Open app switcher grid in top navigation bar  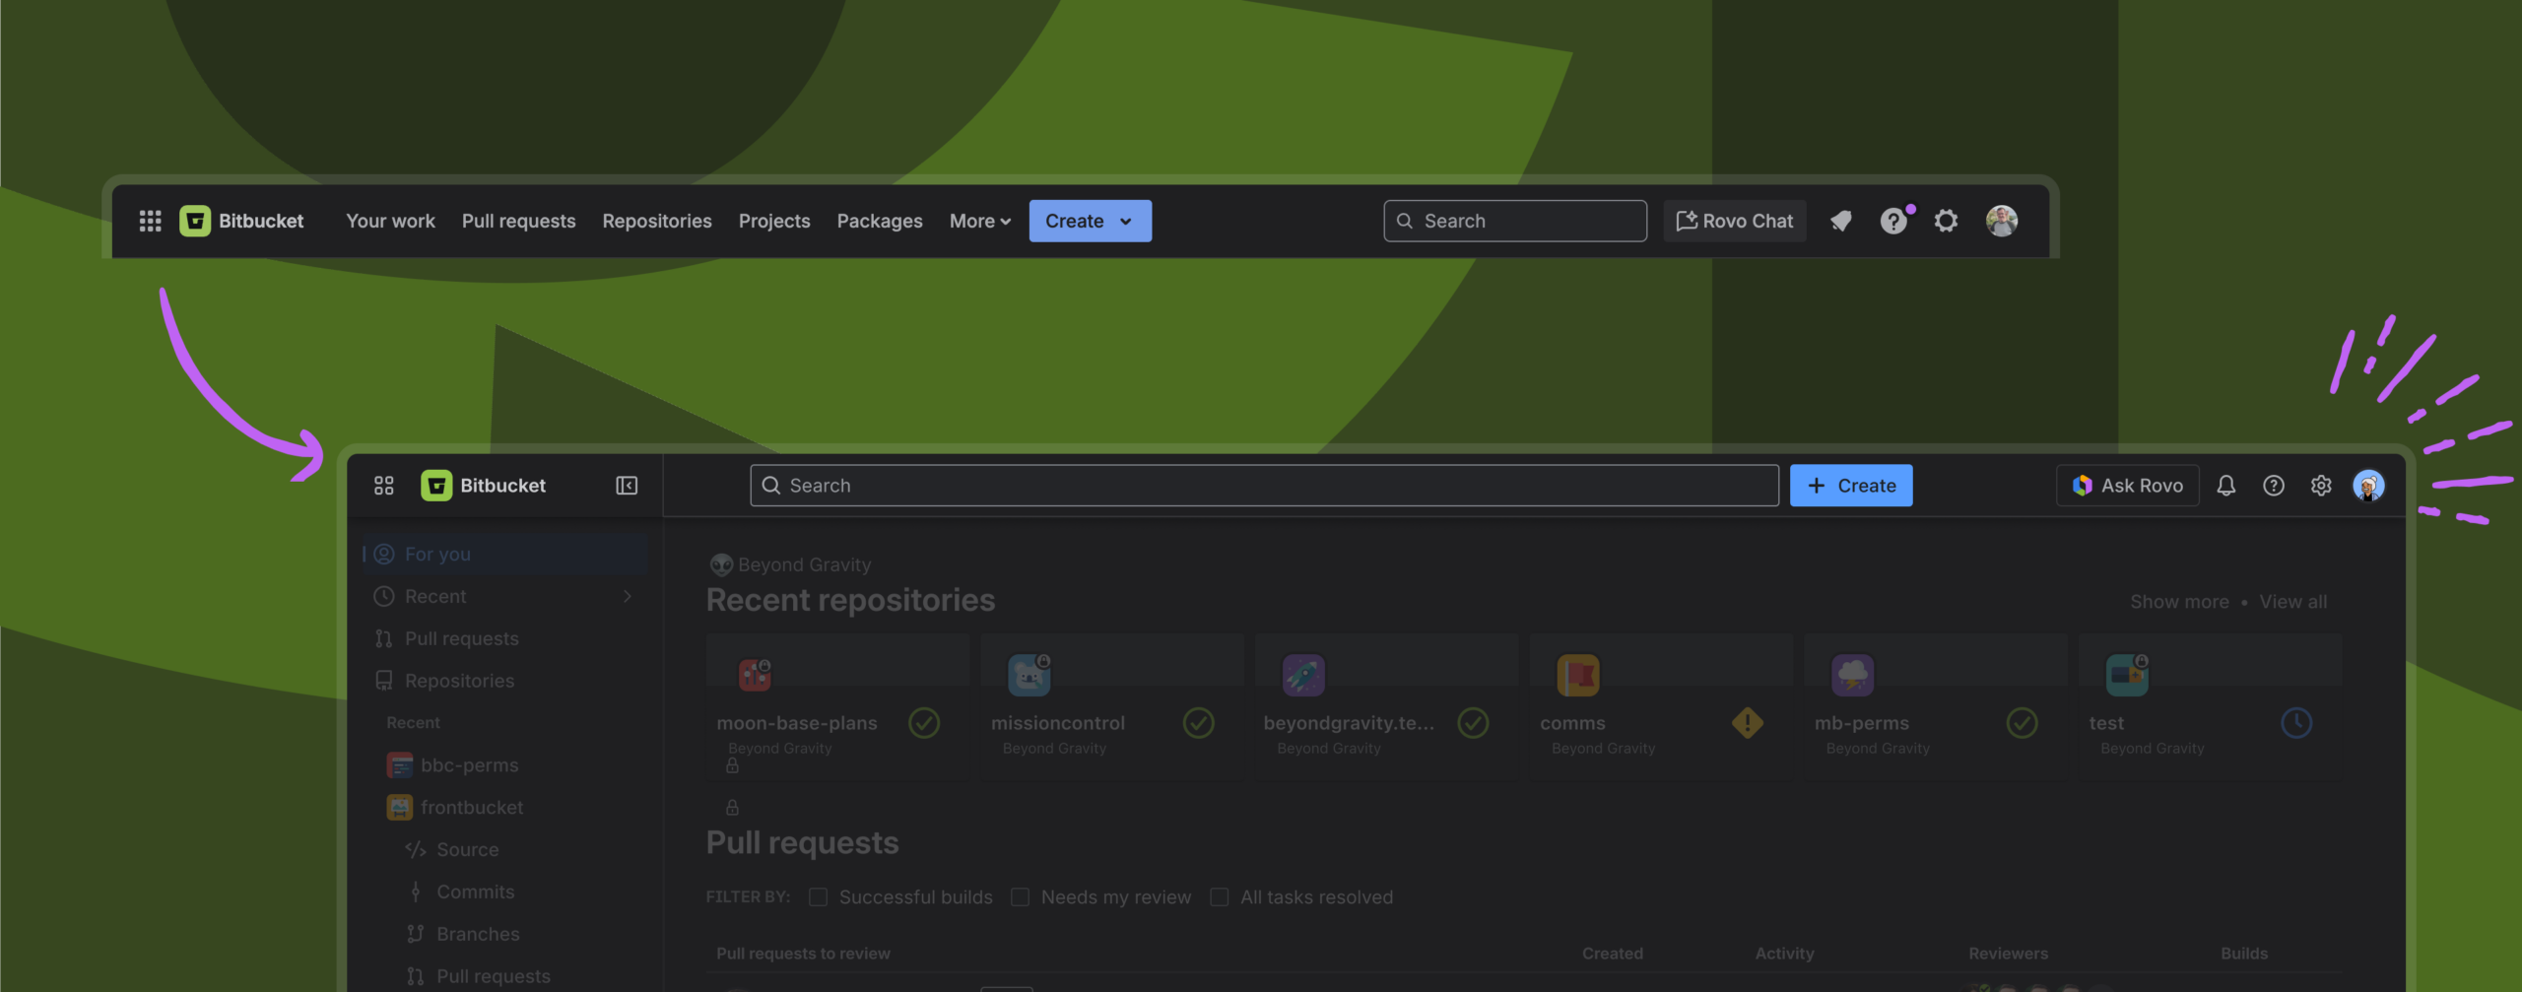coord(150,221)
